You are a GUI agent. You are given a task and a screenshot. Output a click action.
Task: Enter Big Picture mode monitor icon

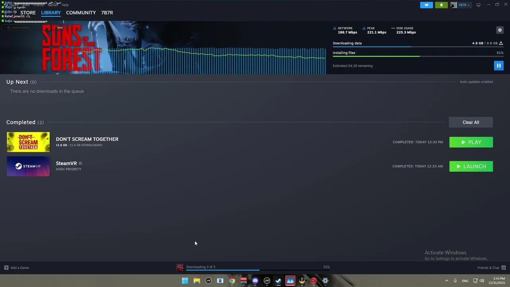point(478,5)
